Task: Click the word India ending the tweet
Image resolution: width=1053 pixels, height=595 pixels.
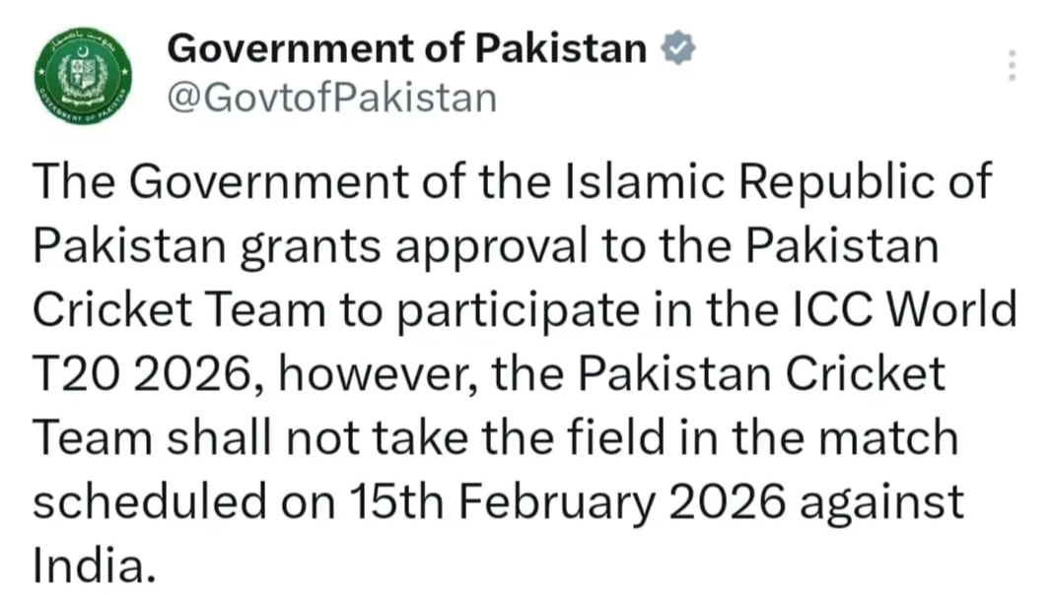Action: click(x=94, y=563)
